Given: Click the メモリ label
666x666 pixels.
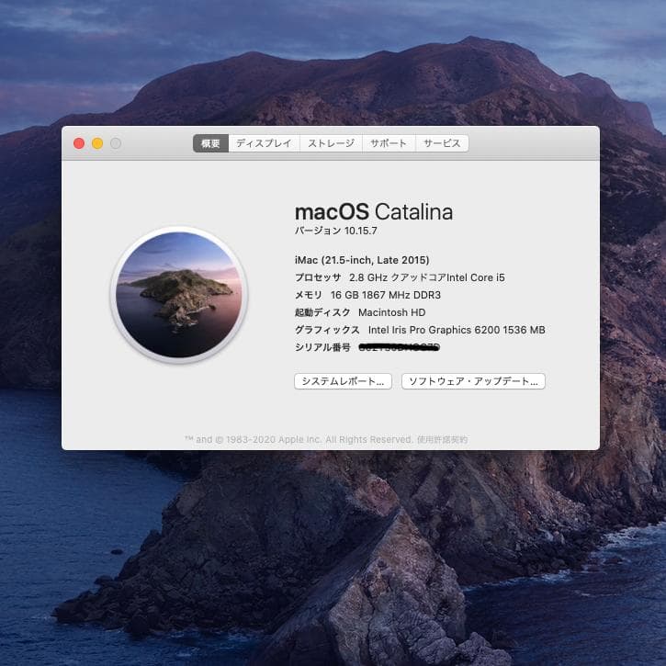Looking at the screenshot, I should click(309, 295).
